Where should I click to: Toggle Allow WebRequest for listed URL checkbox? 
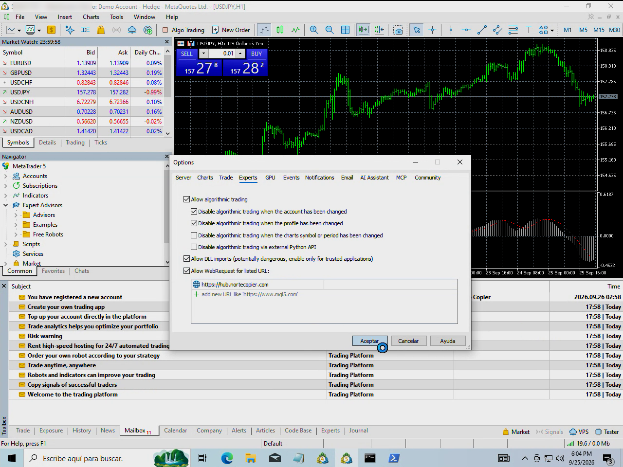[x=187, y=271]
